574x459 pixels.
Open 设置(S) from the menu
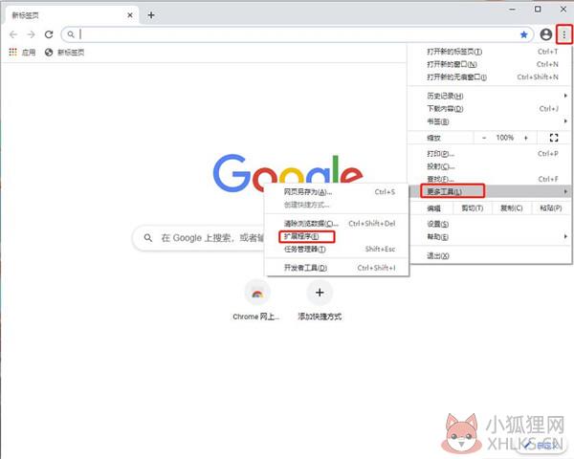(x=490, y=224)
